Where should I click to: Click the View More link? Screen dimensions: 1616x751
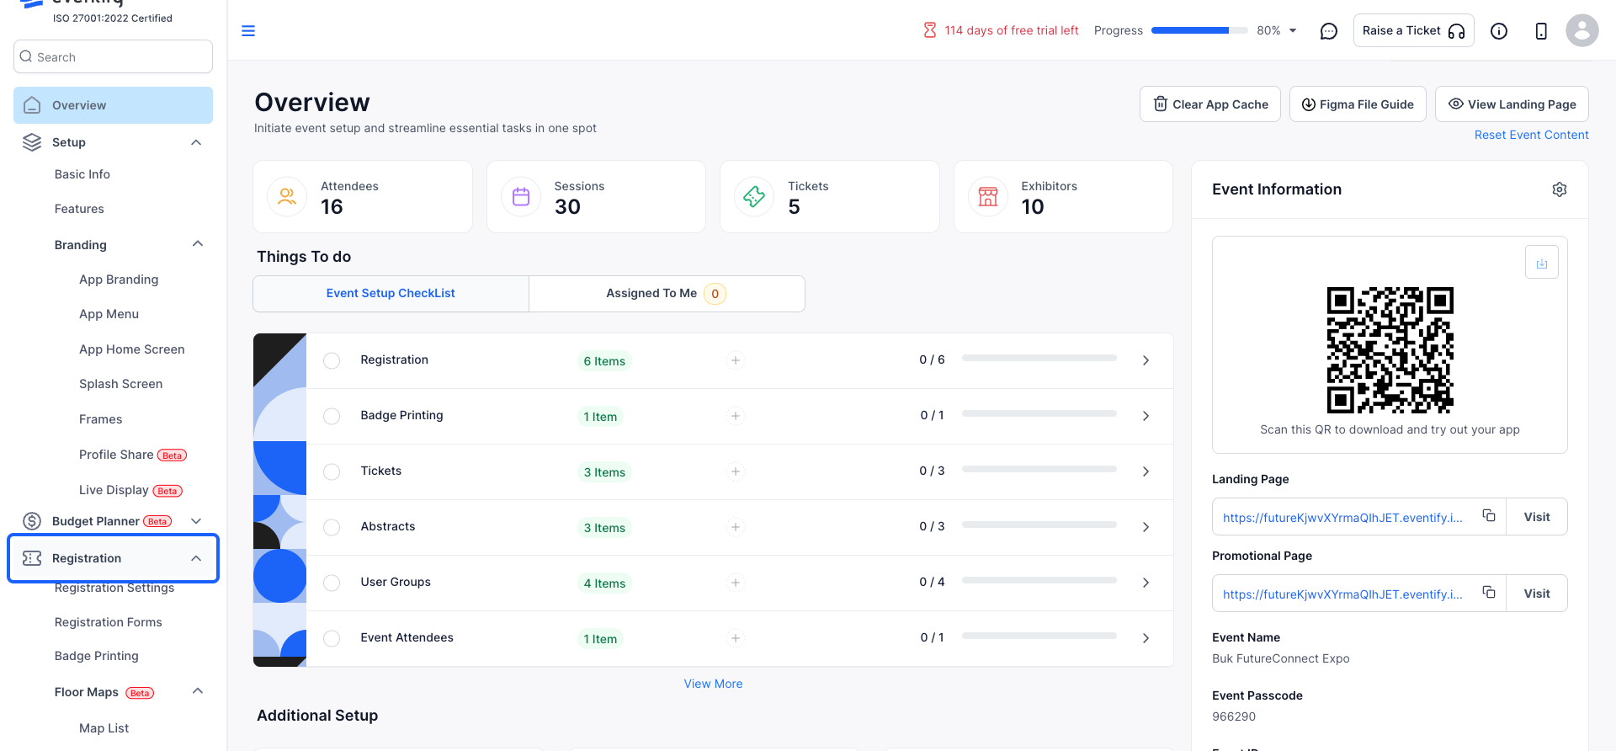click(x=713, y=684)
